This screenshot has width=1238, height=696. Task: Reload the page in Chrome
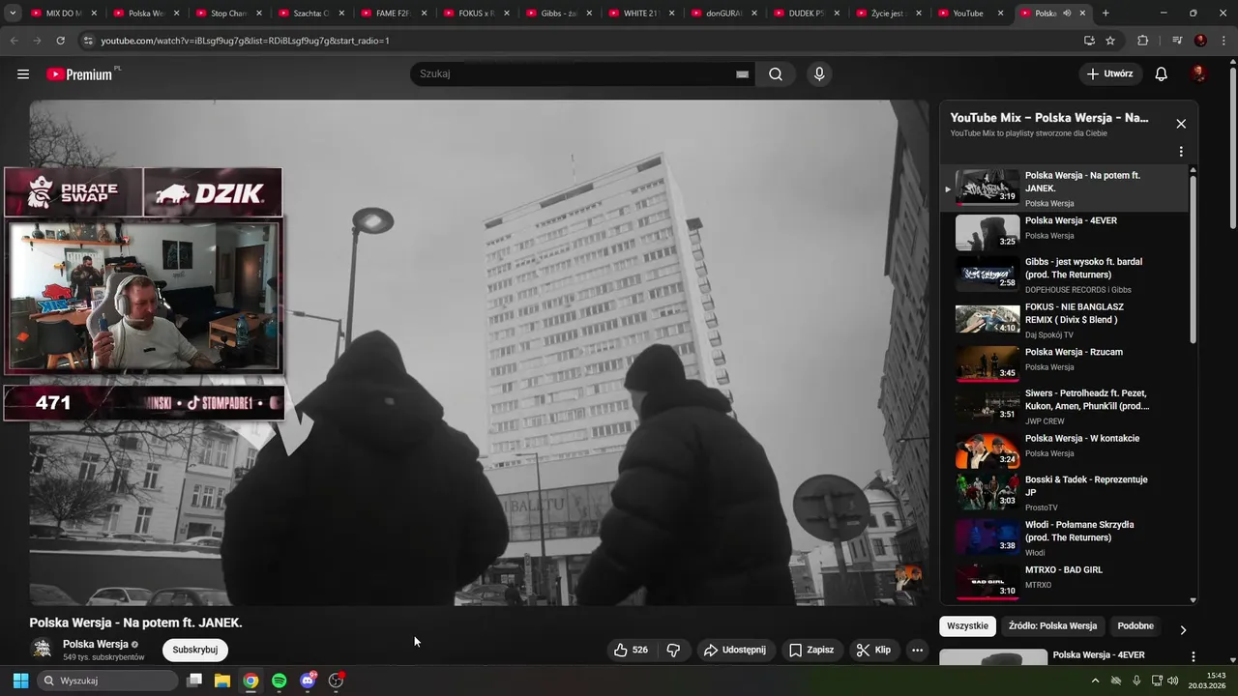coord(61,41)
